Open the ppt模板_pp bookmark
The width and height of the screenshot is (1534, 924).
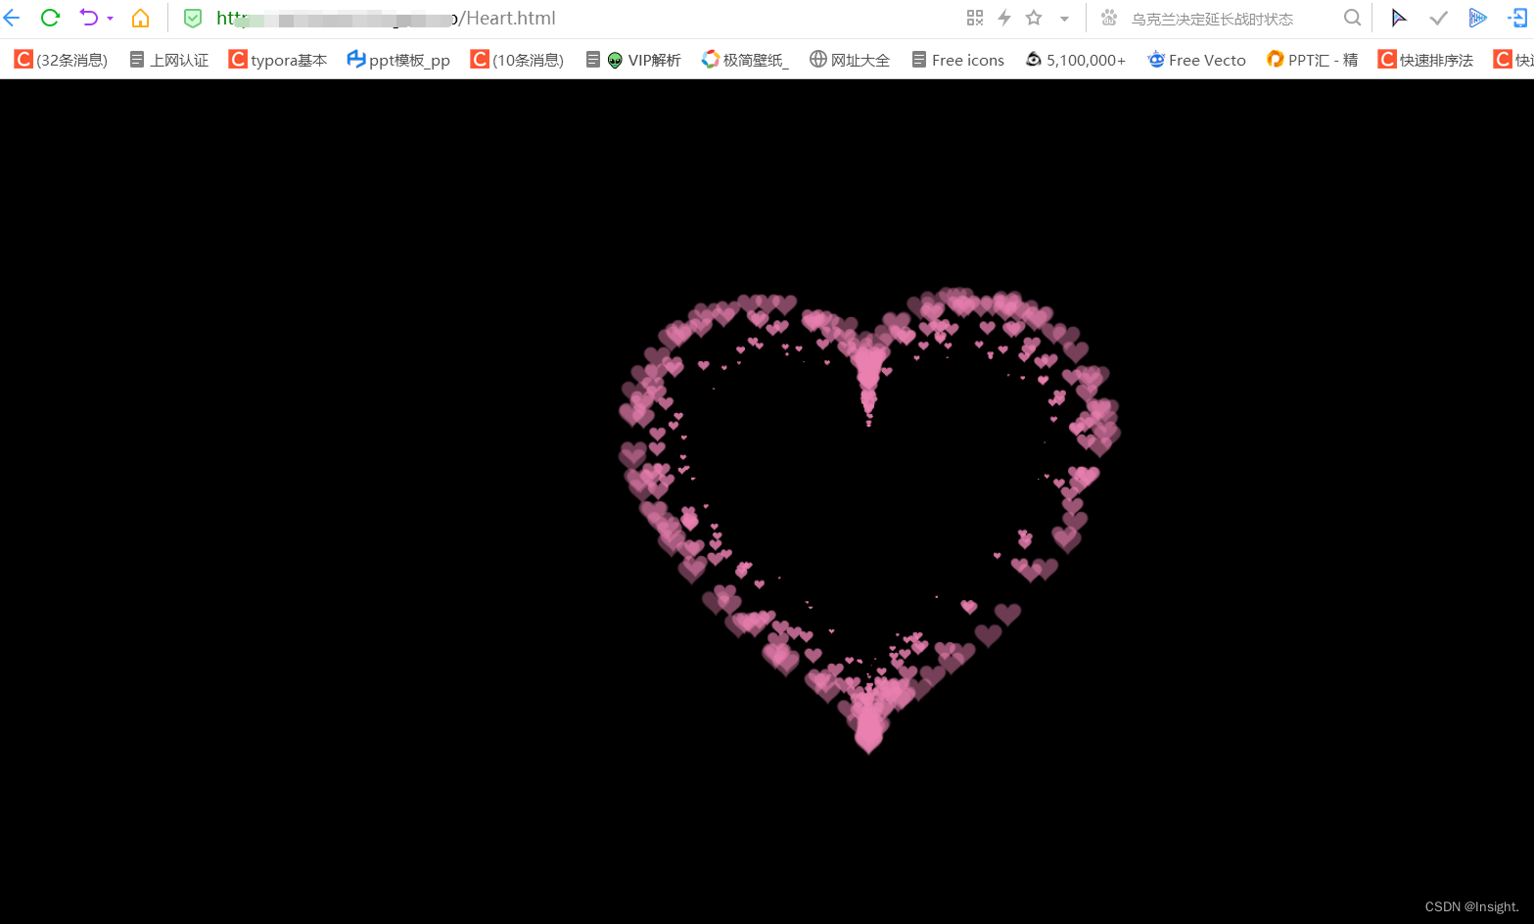[398, 60]
